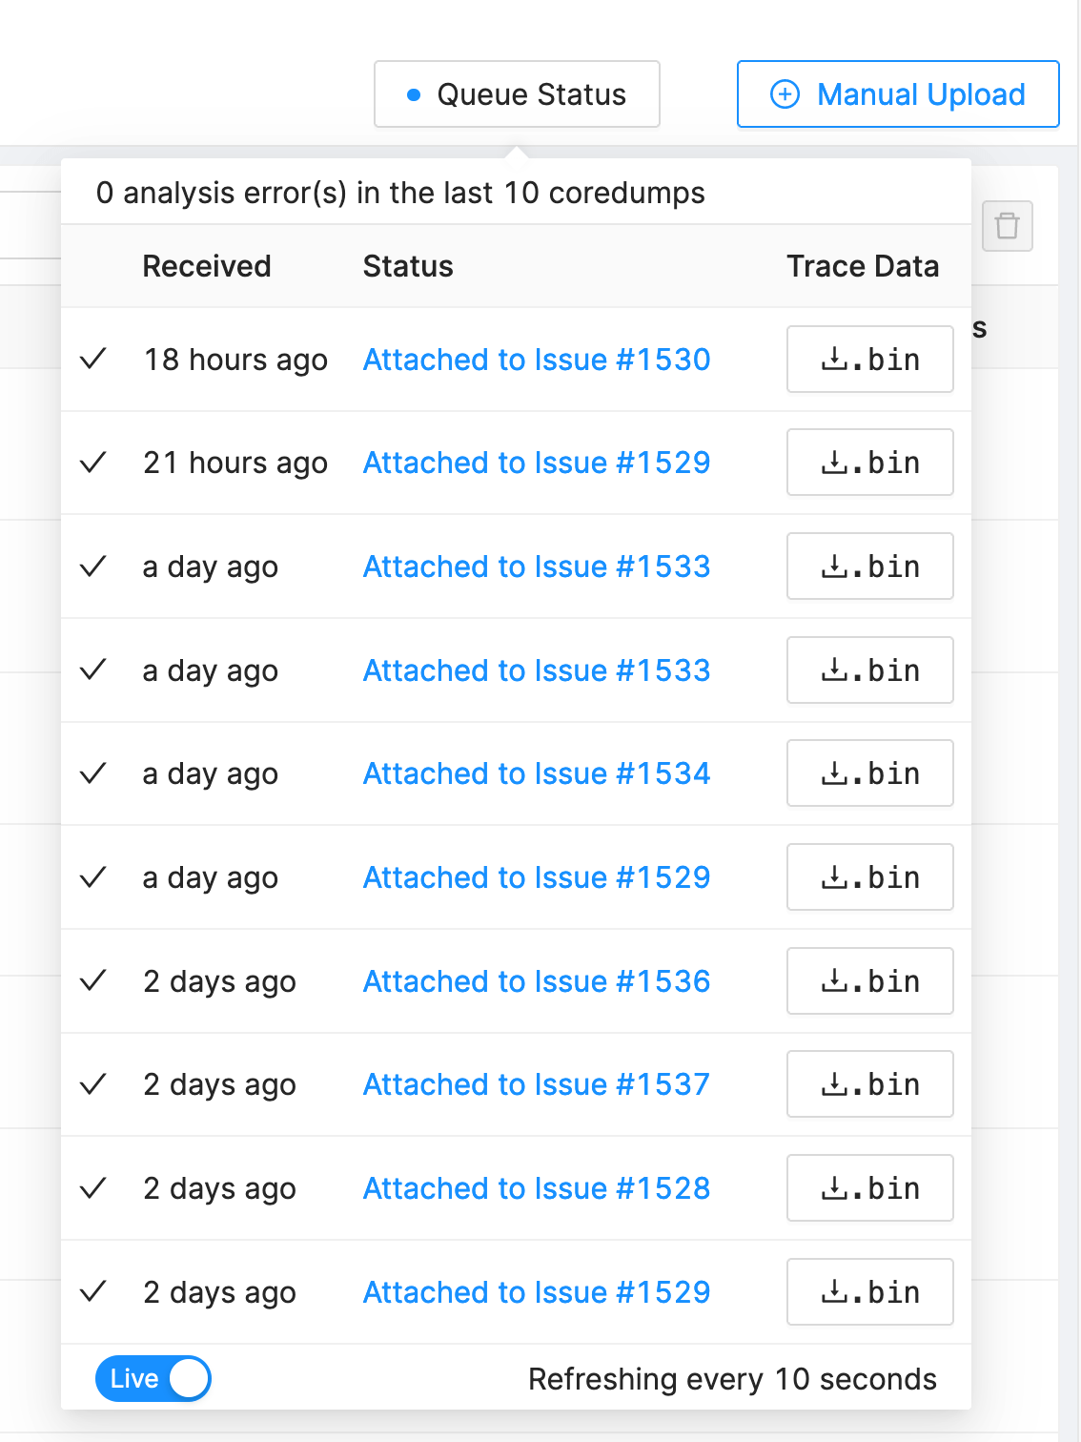Screen dimensions: 1081x1442
Task: Download .bin trace for the 21 hours ago coredump
Action: pyautogui.click(x=869, y=463)
